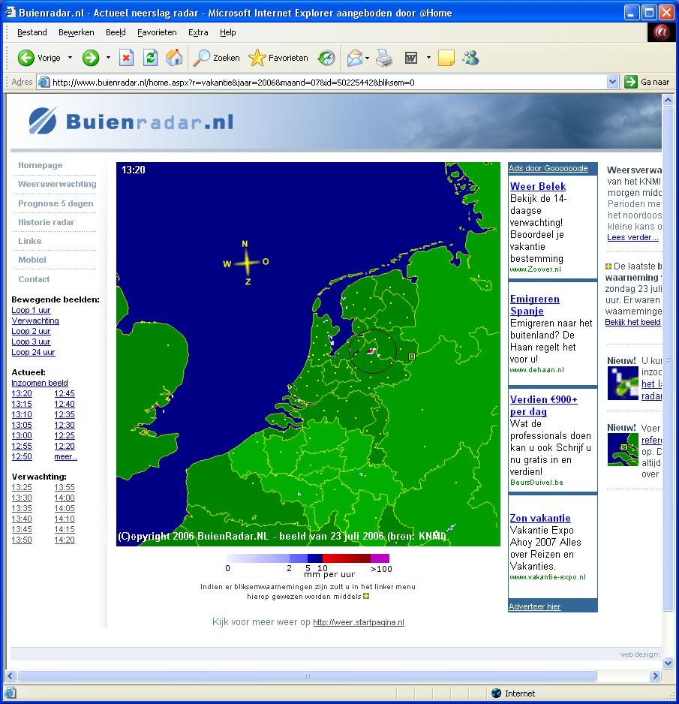
Task: Open Weersverwachting in sidebar
Action: (57, 184)
